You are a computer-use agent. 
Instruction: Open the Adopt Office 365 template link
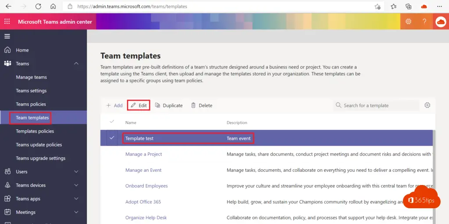pyautogui.click(x=143, y=202)
